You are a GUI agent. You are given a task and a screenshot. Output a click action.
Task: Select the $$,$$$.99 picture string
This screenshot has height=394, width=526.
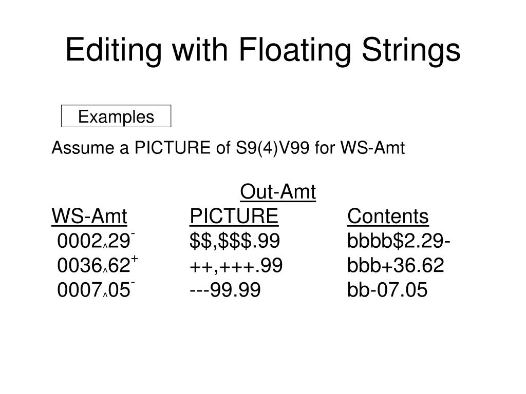click(235, 241)
